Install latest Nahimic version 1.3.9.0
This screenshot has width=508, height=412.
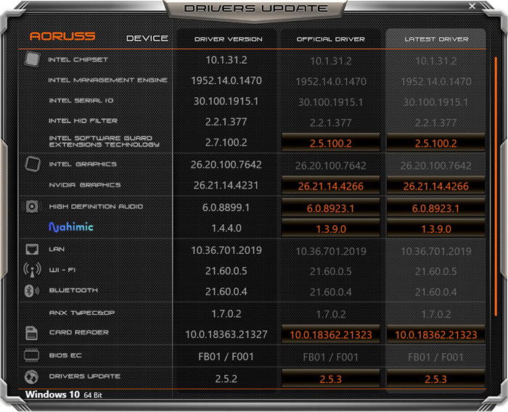pos(435,228)
